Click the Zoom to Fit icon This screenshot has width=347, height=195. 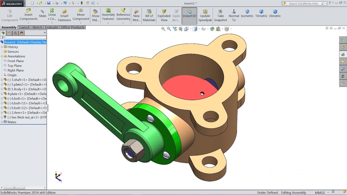pyautogui.click(x=163, y=29)
